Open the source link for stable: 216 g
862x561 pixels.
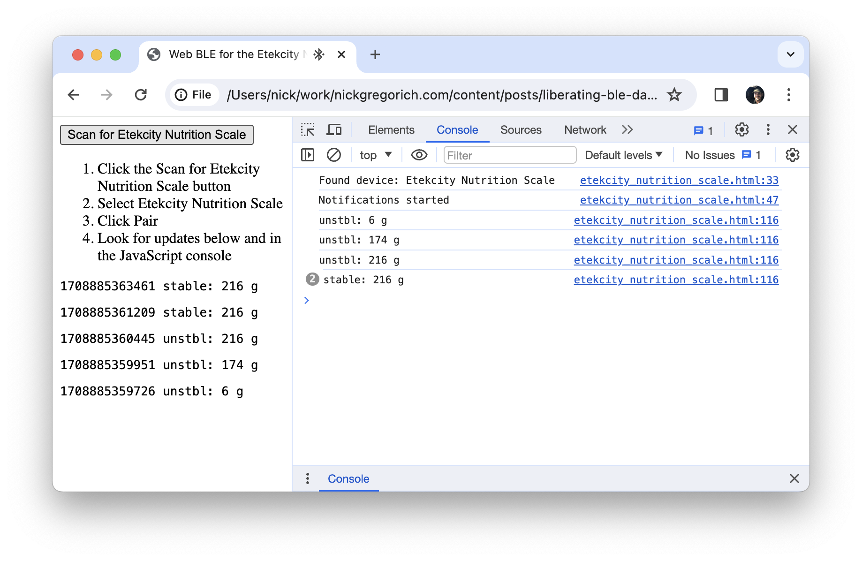click(x=676, y=280)
